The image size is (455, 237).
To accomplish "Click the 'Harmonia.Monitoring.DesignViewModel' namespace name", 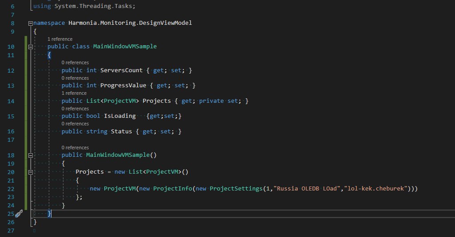I will pos(130,23).
